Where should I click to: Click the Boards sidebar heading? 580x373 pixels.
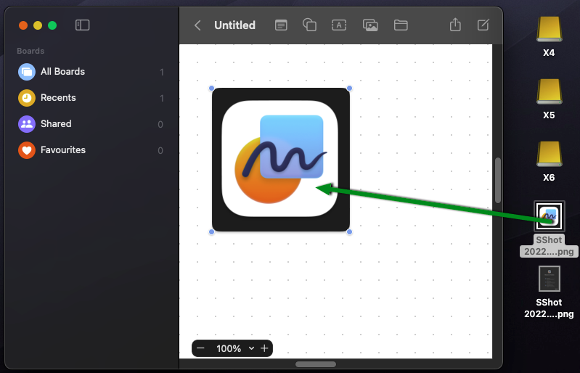(30, 51)
